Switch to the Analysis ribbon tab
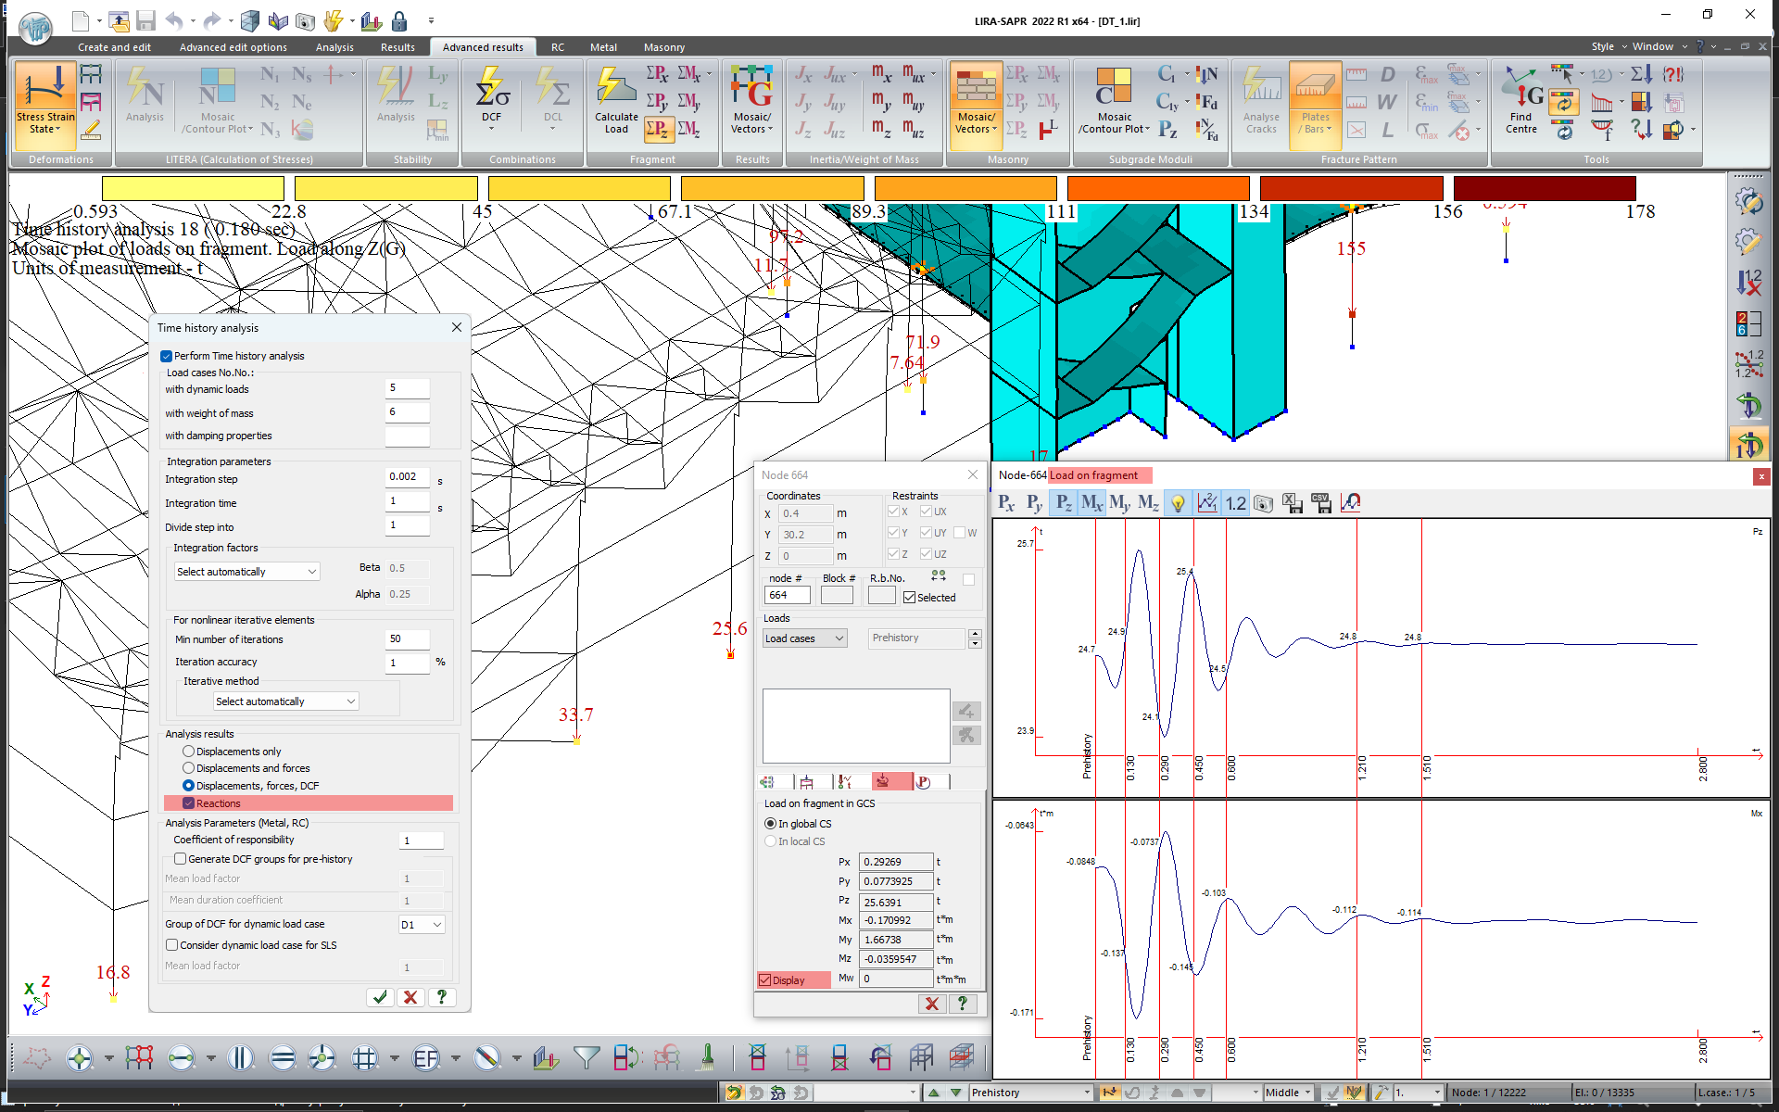The width and height of the screenshot is (1779, 1112). 334,47
